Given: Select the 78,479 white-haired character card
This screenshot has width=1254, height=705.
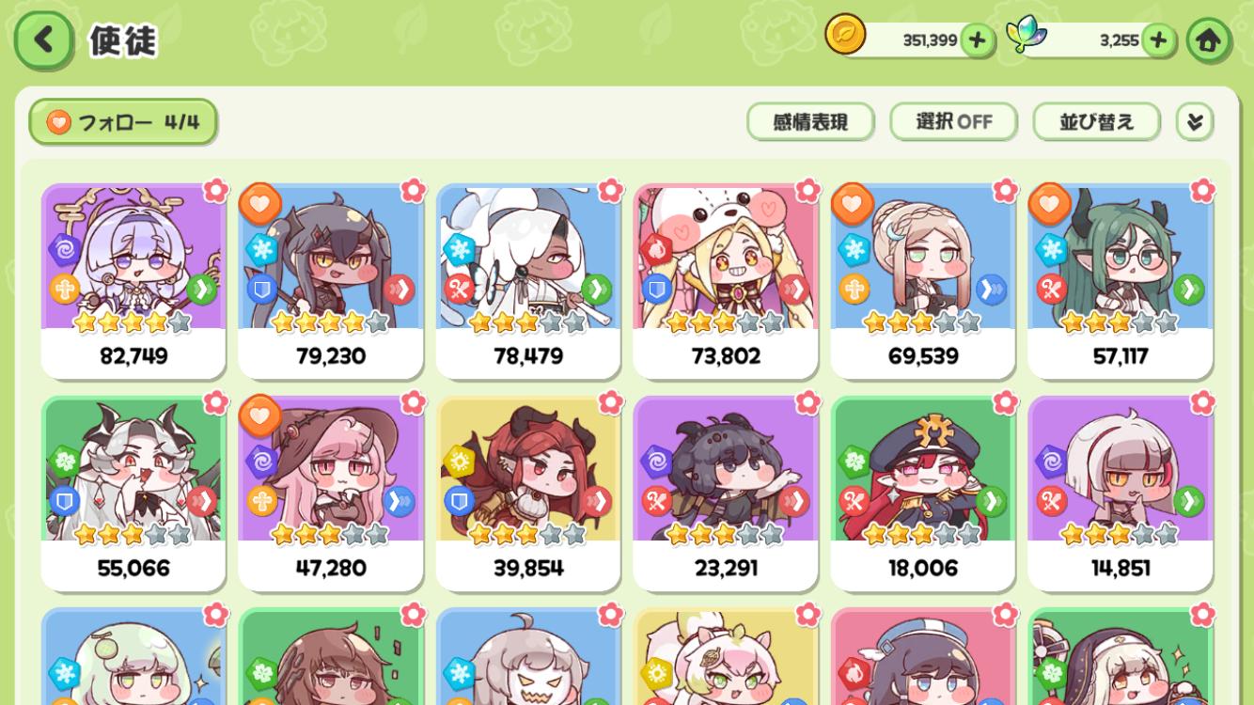Looking at the screenshot, I should coord(528,281).
